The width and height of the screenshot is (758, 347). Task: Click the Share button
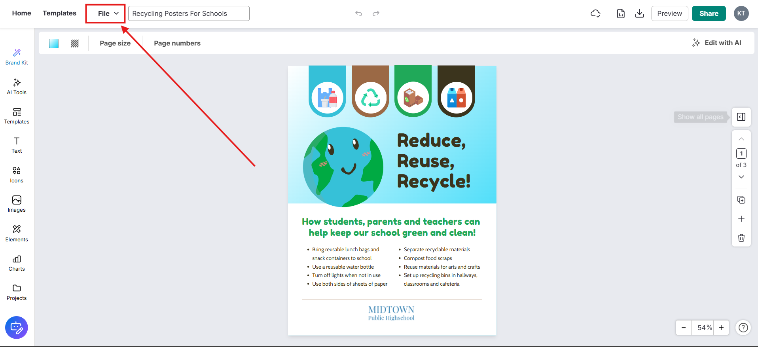(x=709, y=13)
